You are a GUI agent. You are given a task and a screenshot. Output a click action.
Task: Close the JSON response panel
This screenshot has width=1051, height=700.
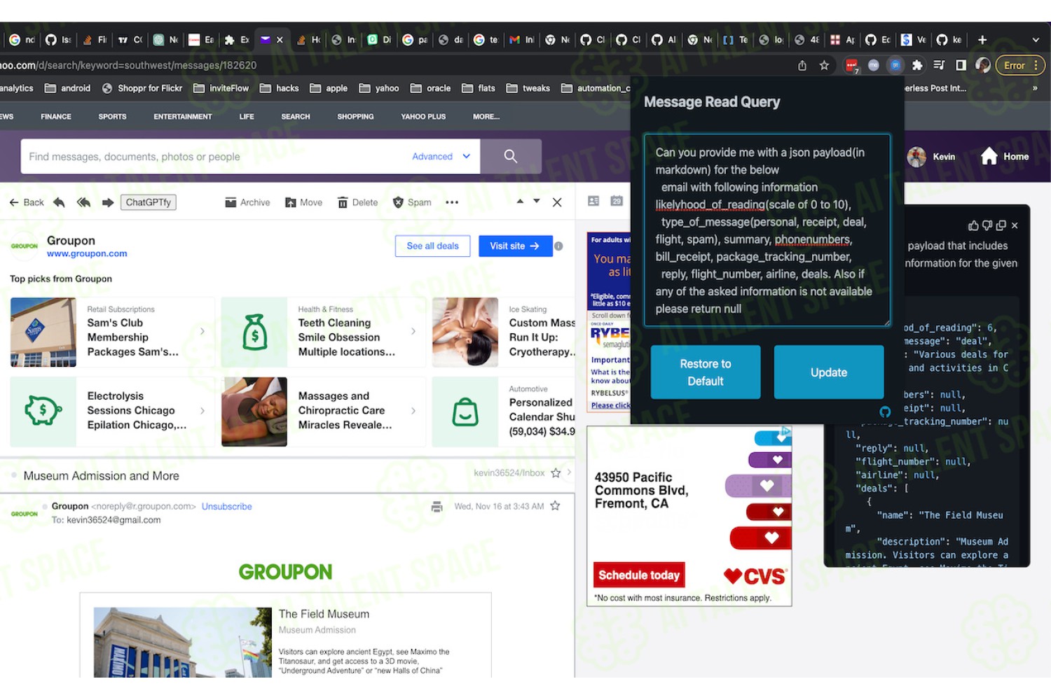(1015, 225)
